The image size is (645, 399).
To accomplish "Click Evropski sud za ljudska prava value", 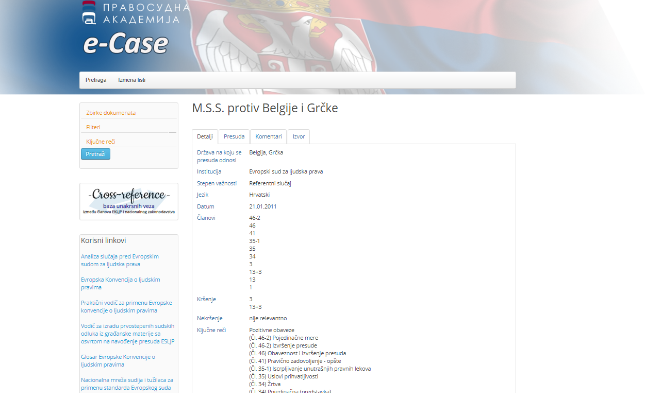I will (x=286, y=171).
